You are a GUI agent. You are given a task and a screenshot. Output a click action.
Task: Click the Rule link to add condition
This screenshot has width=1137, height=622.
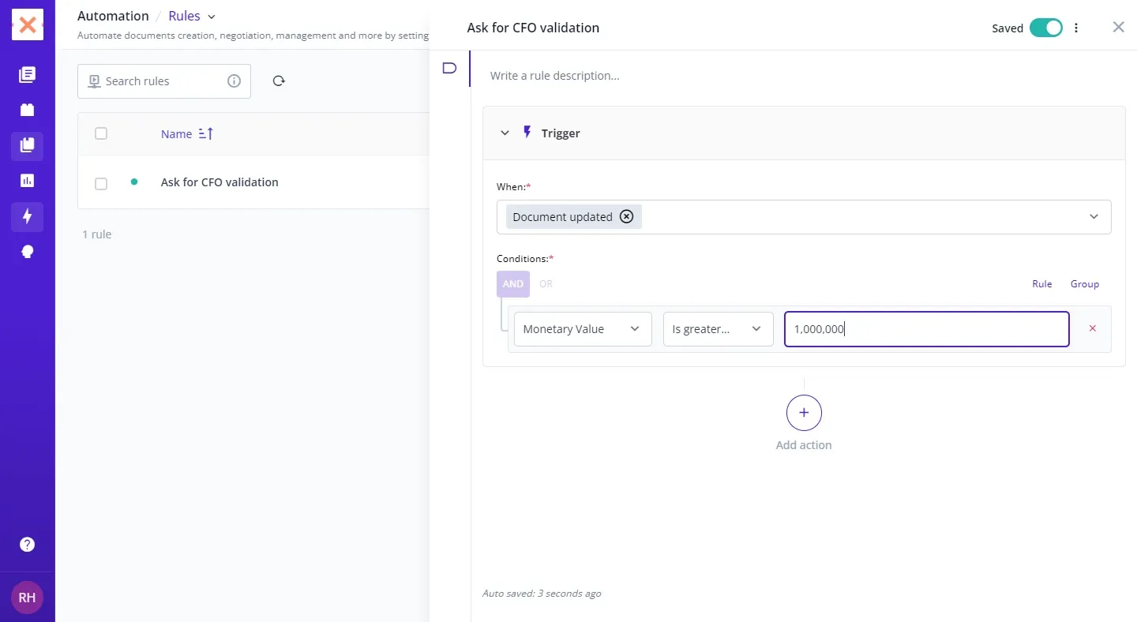1041,284
